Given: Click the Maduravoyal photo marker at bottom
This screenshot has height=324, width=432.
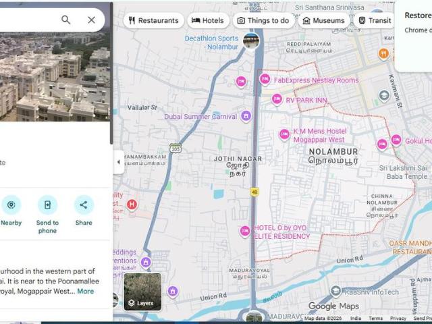Looking at the screenshot, I should point(254,317).
